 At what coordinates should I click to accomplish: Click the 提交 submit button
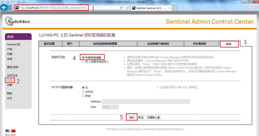coord(132,117)
